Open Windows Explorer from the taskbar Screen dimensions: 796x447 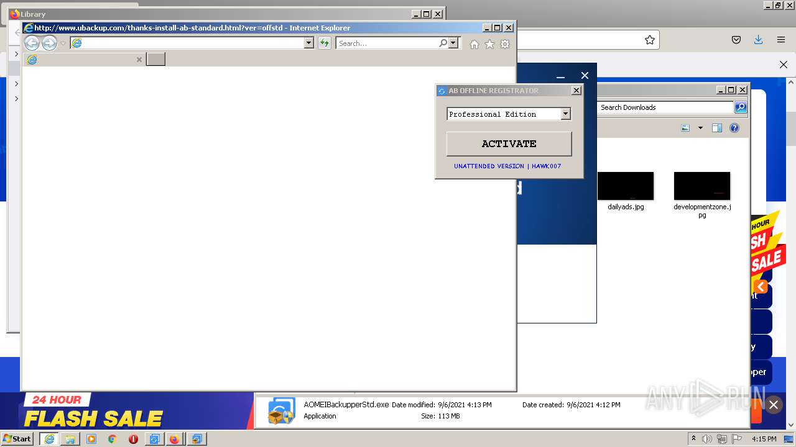(70, 438)
